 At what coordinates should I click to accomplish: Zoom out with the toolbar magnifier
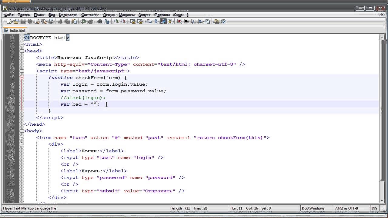123,21
